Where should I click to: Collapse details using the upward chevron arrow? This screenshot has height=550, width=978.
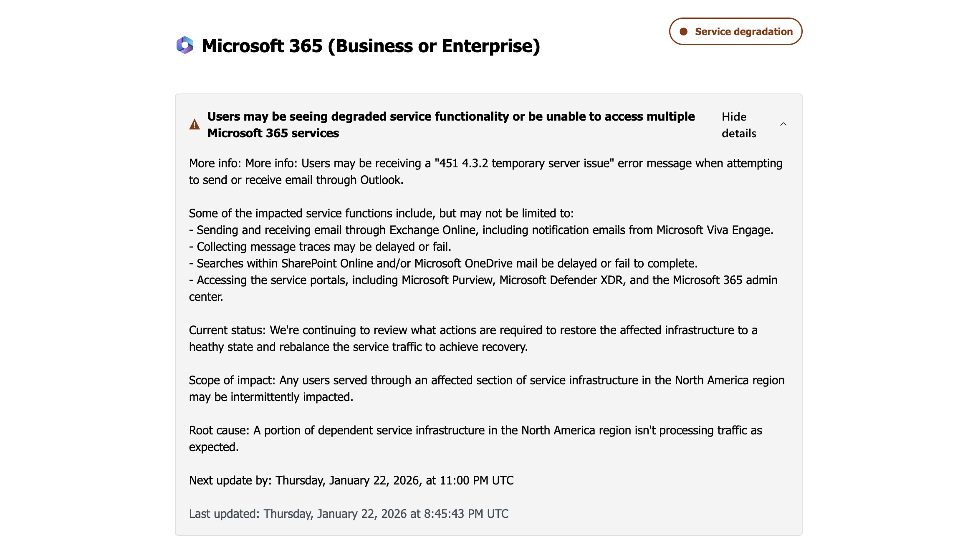pyautogui.click(x=783, y=124)
